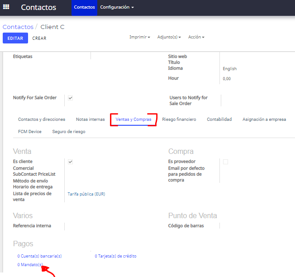Click the English language value
Image resolution: width=295 pixels, height=277 pixels.
click(229, 69)
